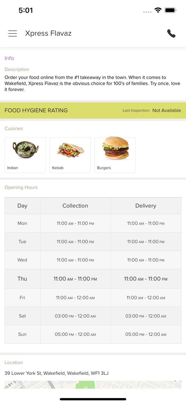Tap the Xpress Flavaz title
Viewport: 186px width, 404px height.
click(x=48, y=33)
